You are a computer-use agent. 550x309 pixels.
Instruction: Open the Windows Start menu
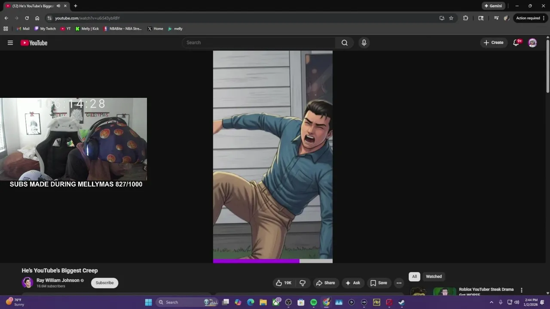tap(148, 302)
